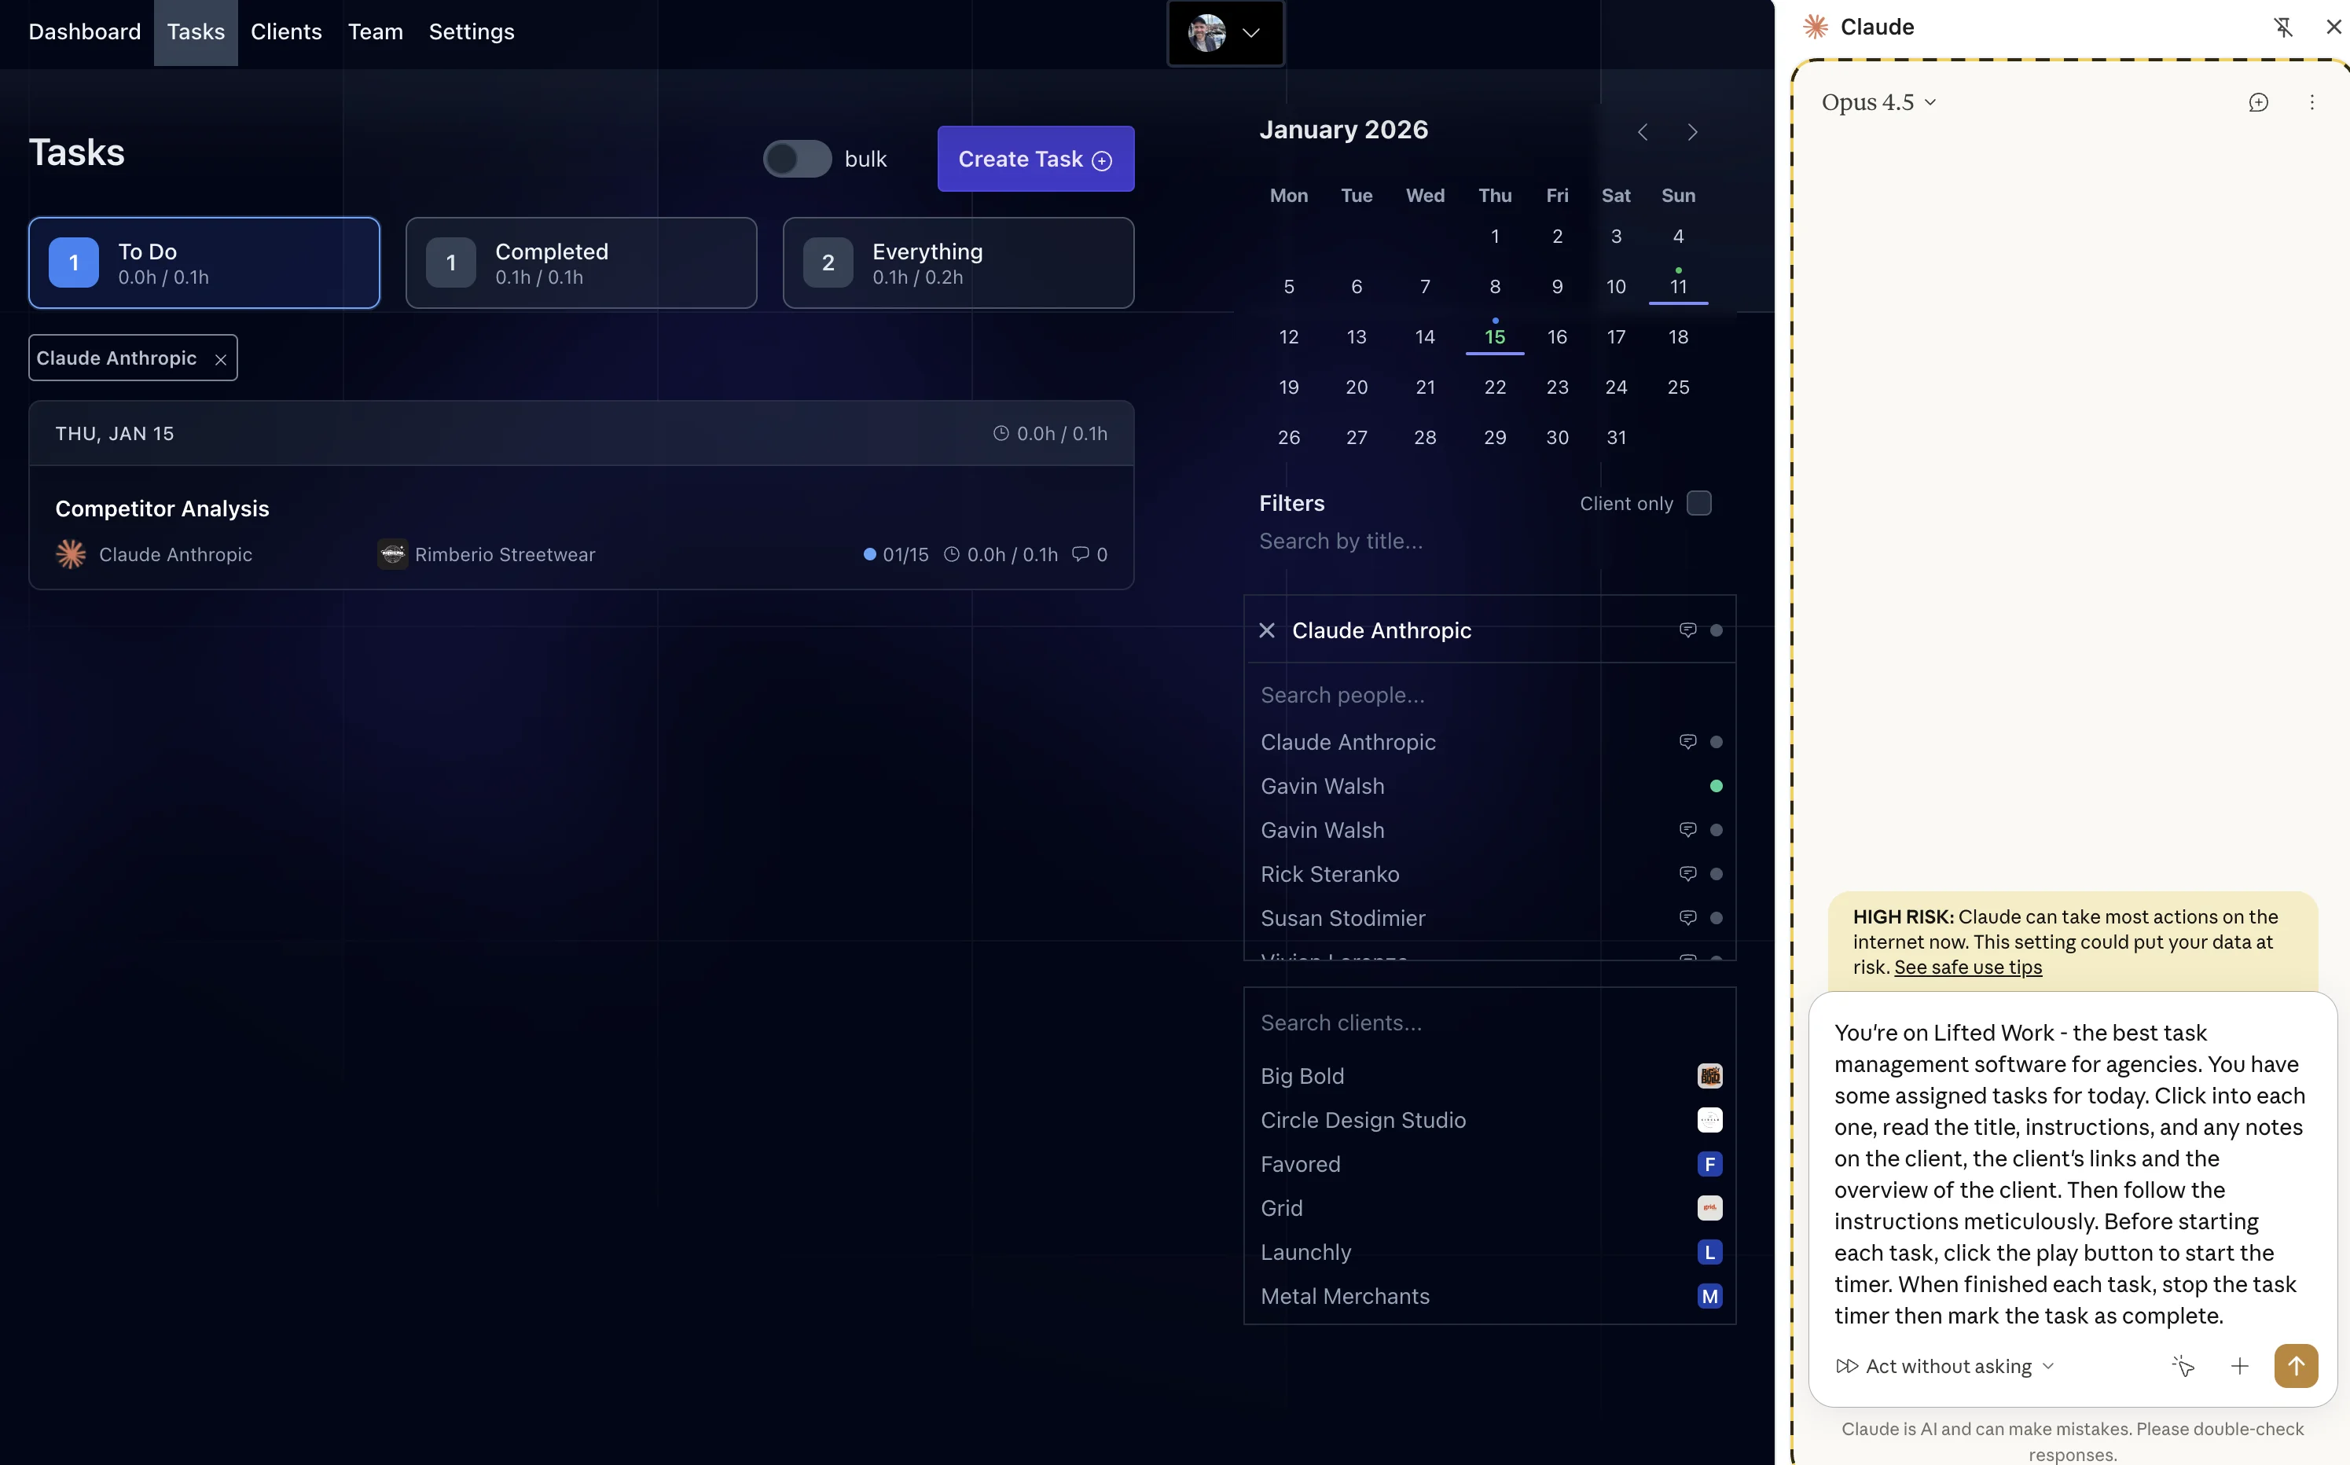Check the Client only checkbox

(1699, 503)
